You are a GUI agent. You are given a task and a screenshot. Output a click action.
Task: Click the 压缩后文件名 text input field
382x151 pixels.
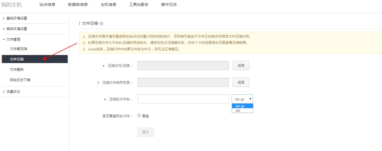point(183,99)
